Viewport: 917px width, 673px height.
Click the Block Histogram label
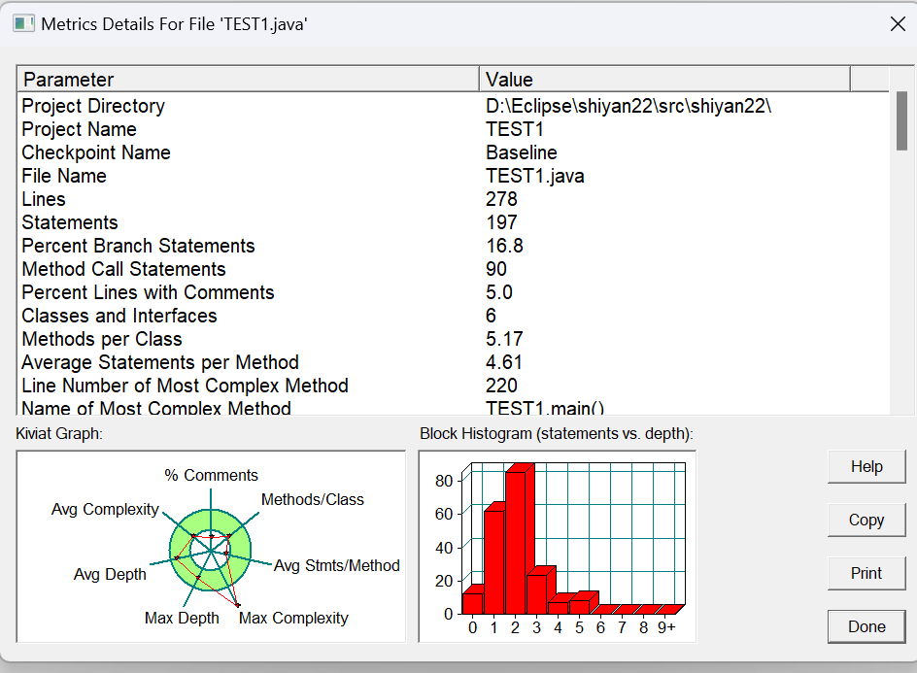tap(557, 434)
